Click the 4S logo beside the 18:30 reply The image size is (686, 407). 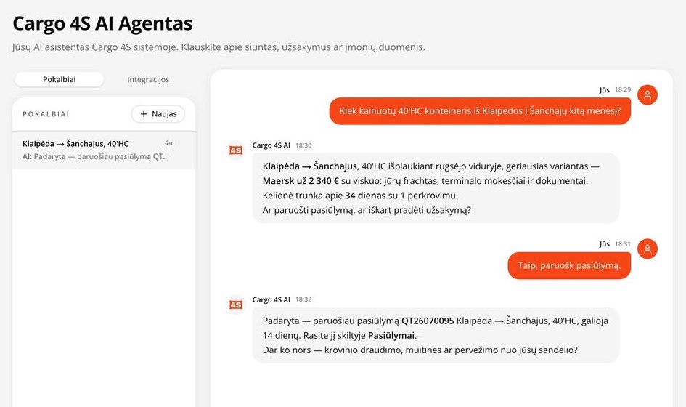pyautogui.click(x=236, y=150)
